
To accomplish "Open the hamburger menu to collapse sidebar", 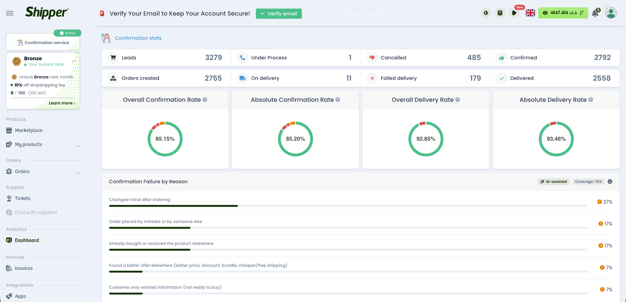I will point(9,13).
